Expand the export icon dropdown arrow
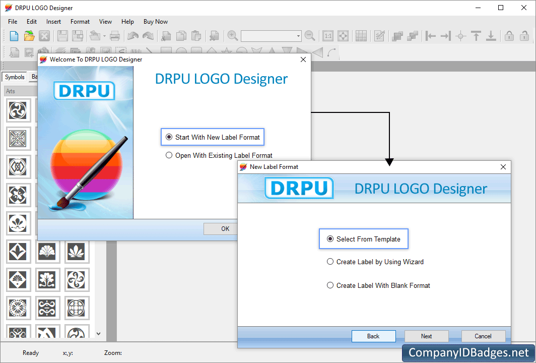The image size is (536, 363). coord(105,36)
